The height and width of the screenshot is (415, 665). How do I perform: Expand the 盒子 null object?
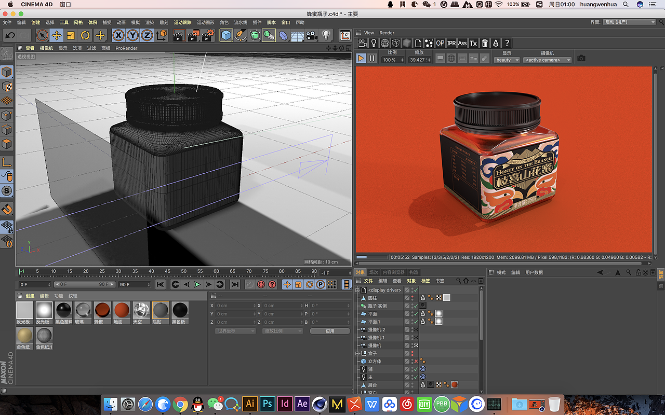coord(357,353)
